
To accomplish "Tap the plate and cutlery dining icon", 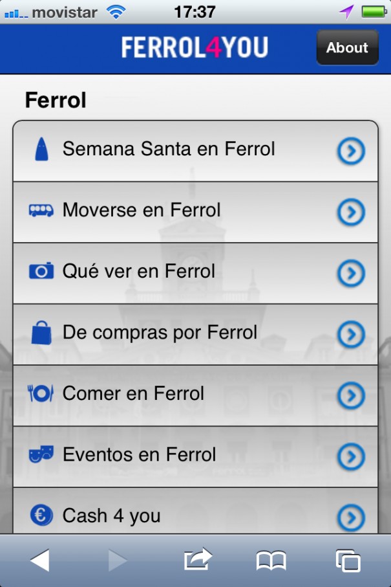I will [x=41, y=393].
